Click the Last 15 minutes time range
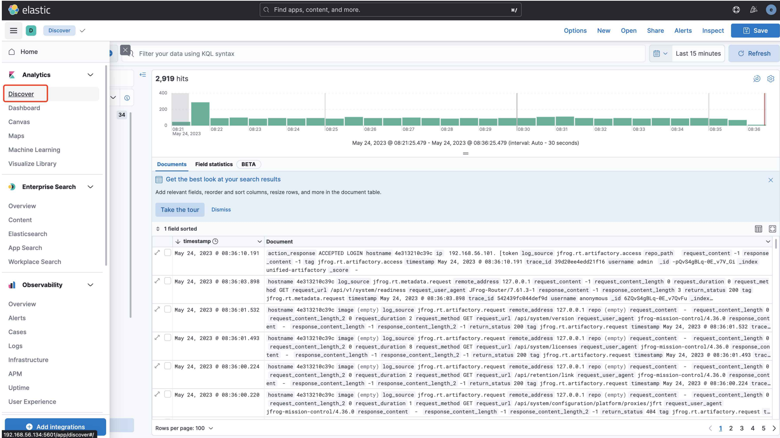The image size is (780, 438). tap(698, 54)
